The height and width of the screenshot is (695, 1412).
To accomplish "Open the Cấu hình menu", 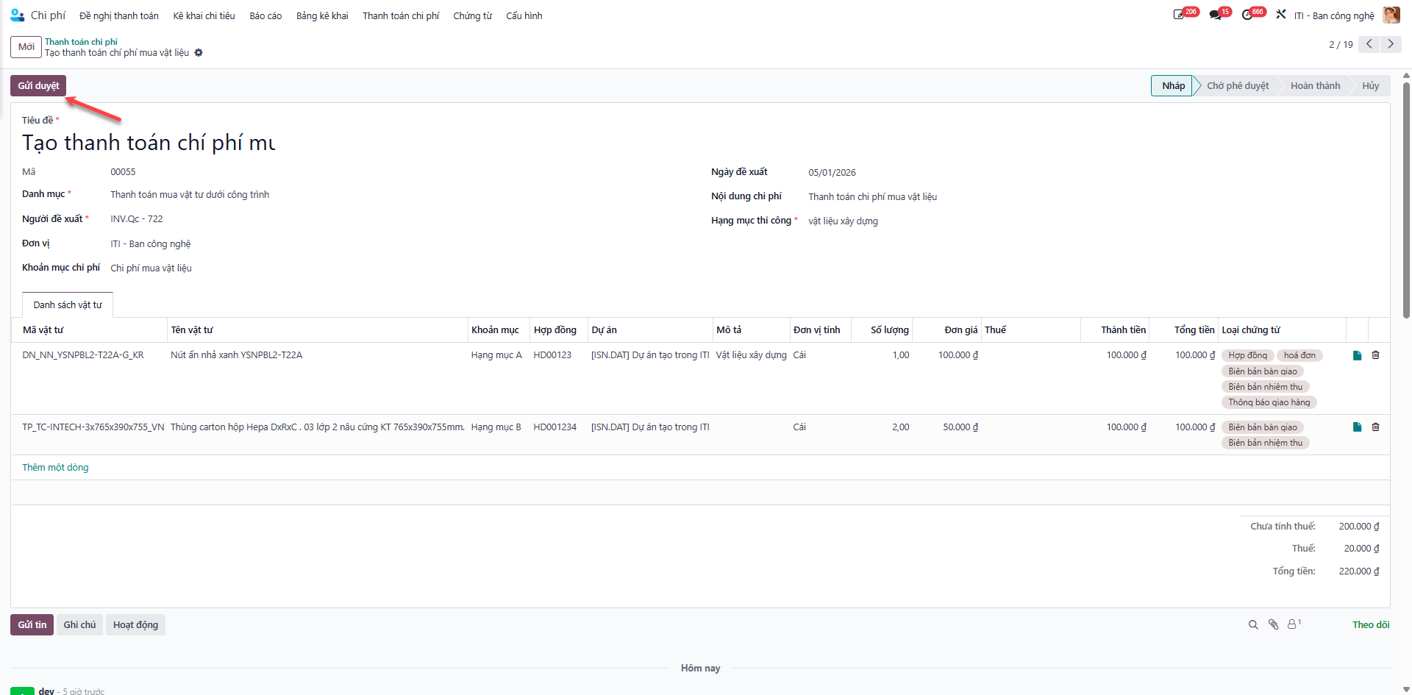I will 524,15.
